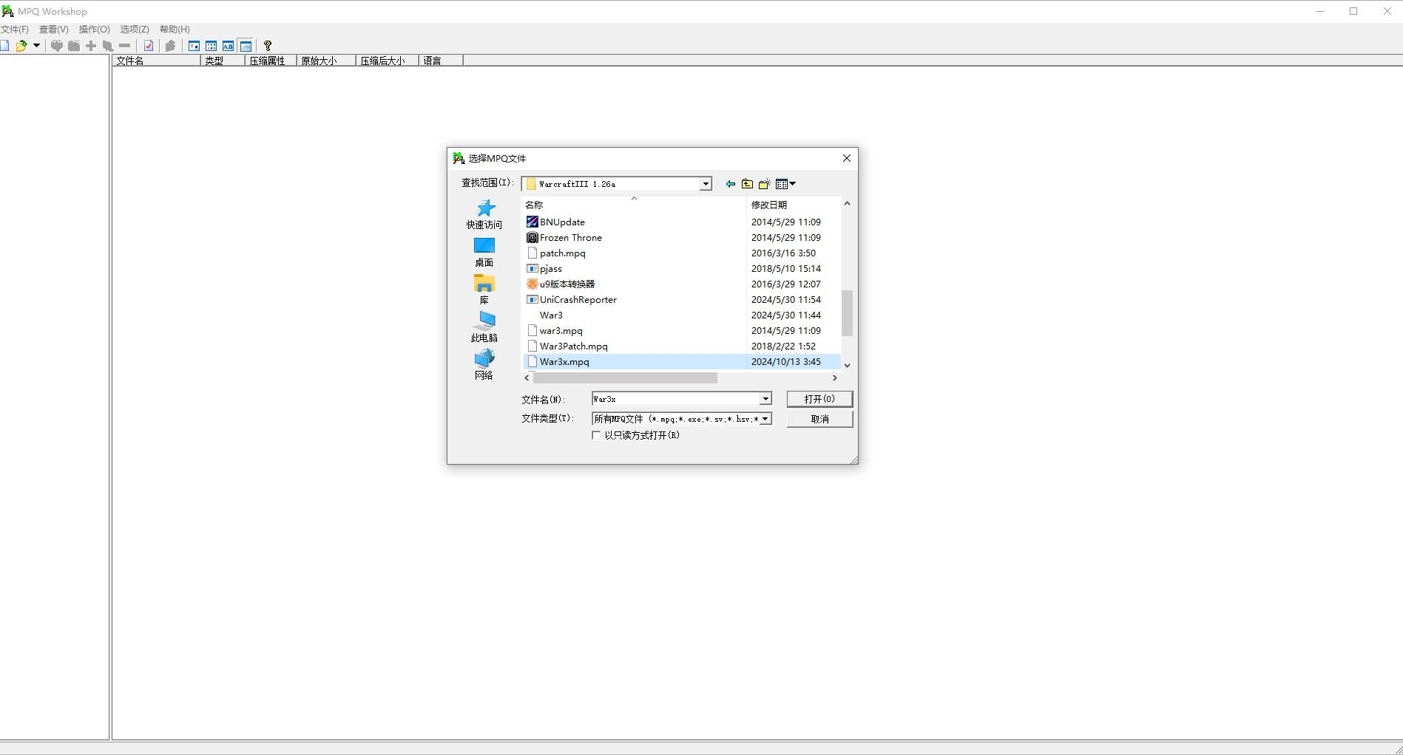Image resolution: width=1403 pixels, height=755 pixels.
Task: Select This PC (此电脑) in sidebar
Action: pos(484,327)
